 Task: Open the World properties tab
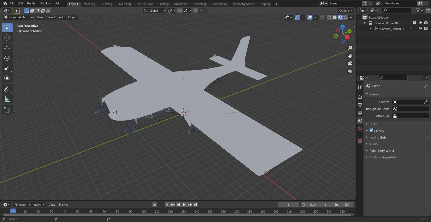[x=360, y=129]
